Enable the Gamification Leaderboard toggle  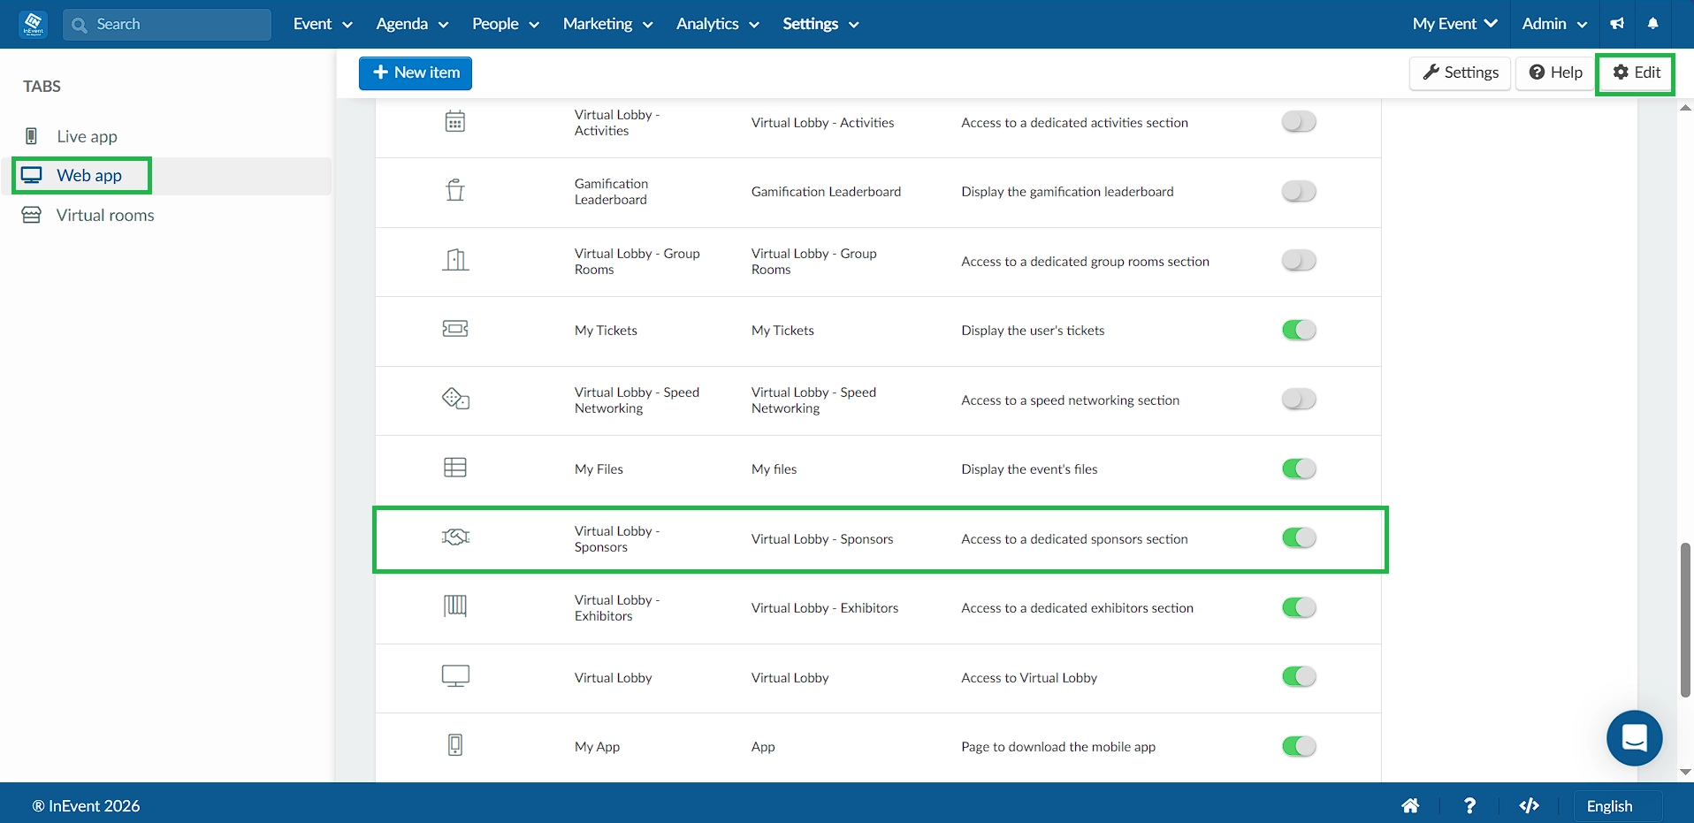click(1299, 191)
